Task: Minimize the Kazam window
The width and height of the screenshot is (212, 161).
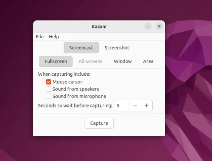Action: coord(148,26)
